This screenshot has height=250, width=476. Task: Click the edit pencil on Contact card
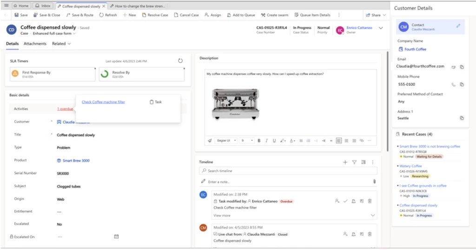[x=458, y=26]
